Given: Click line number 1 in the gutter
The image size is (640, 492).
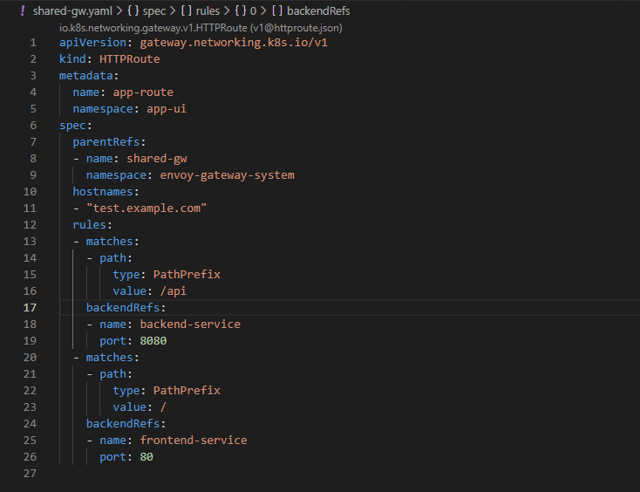Looking at the screenshot, I should 33,43.
